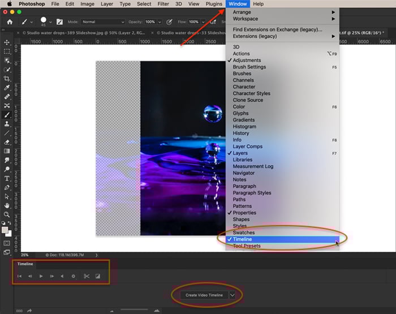Switch to water drops-389 Slideshow.jpg tab
The height and width of the screenshot is (314, 396).
click(x=84, y=33)
